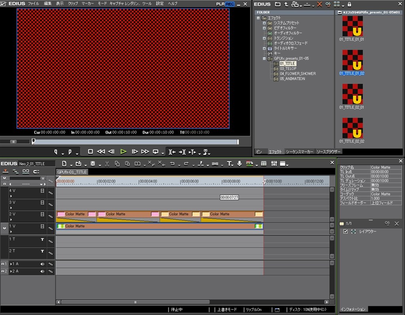Open the クリップ menu
This screenshot has height=315, width=405.
coord(73,4)
